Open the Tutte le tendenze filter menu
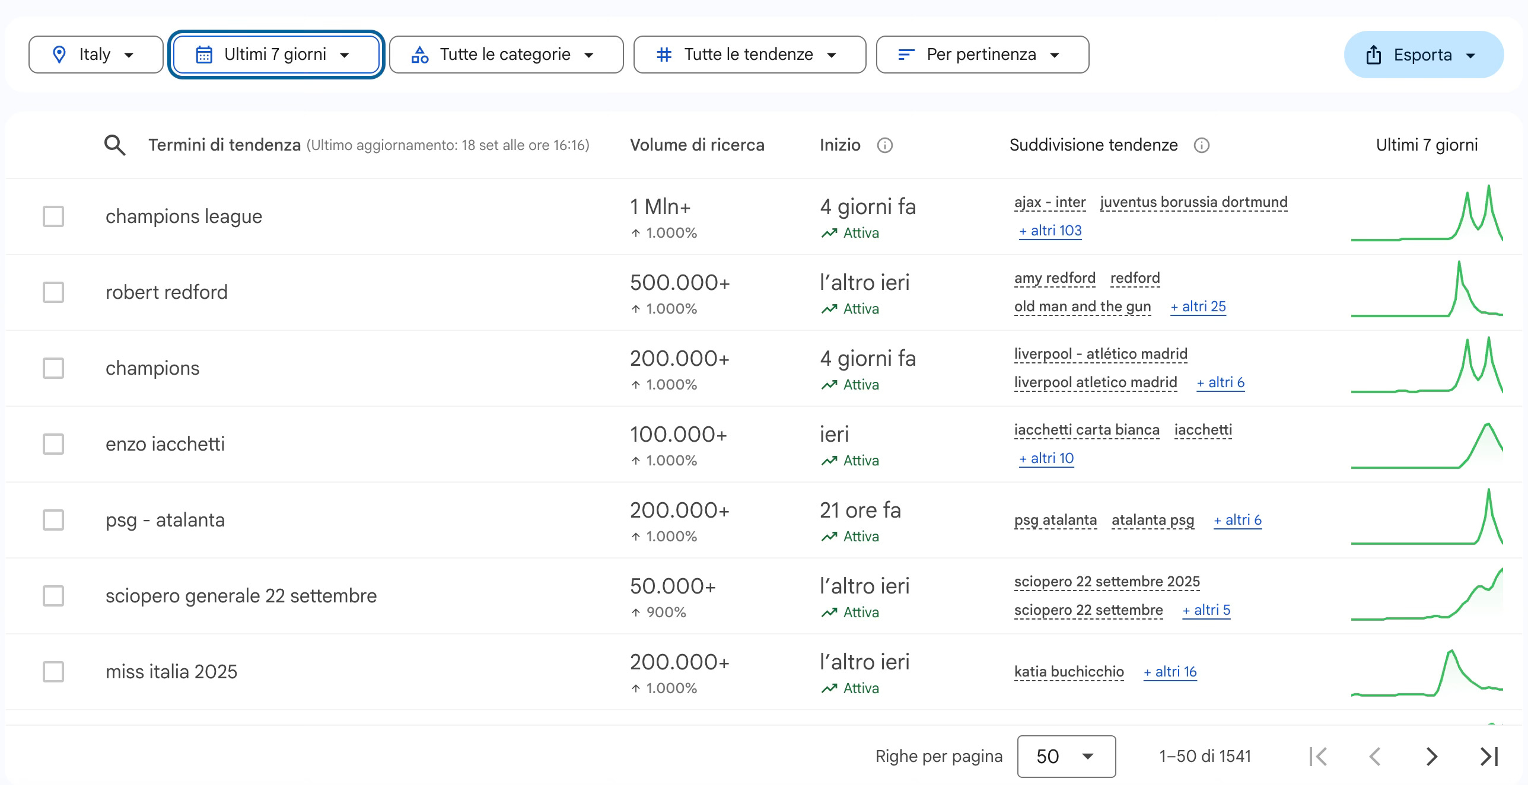This screenshot has height=785, width=1528. coord(749,55)
